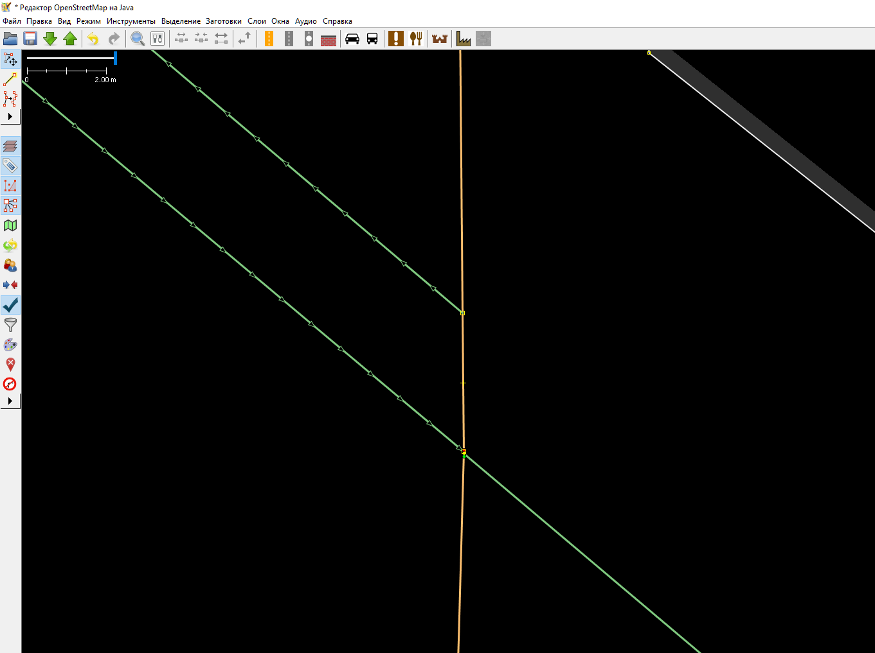Open the Справка menu
The image size is (875, 653).
pos(338,21)
